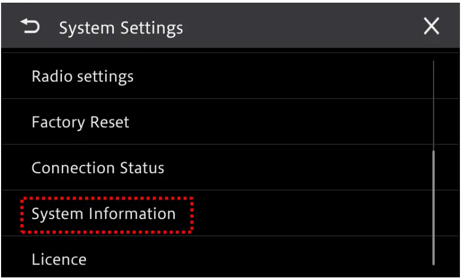This screenshot has width=461, height=279.
Task: Open Radio settings
Action: [82, 76]
